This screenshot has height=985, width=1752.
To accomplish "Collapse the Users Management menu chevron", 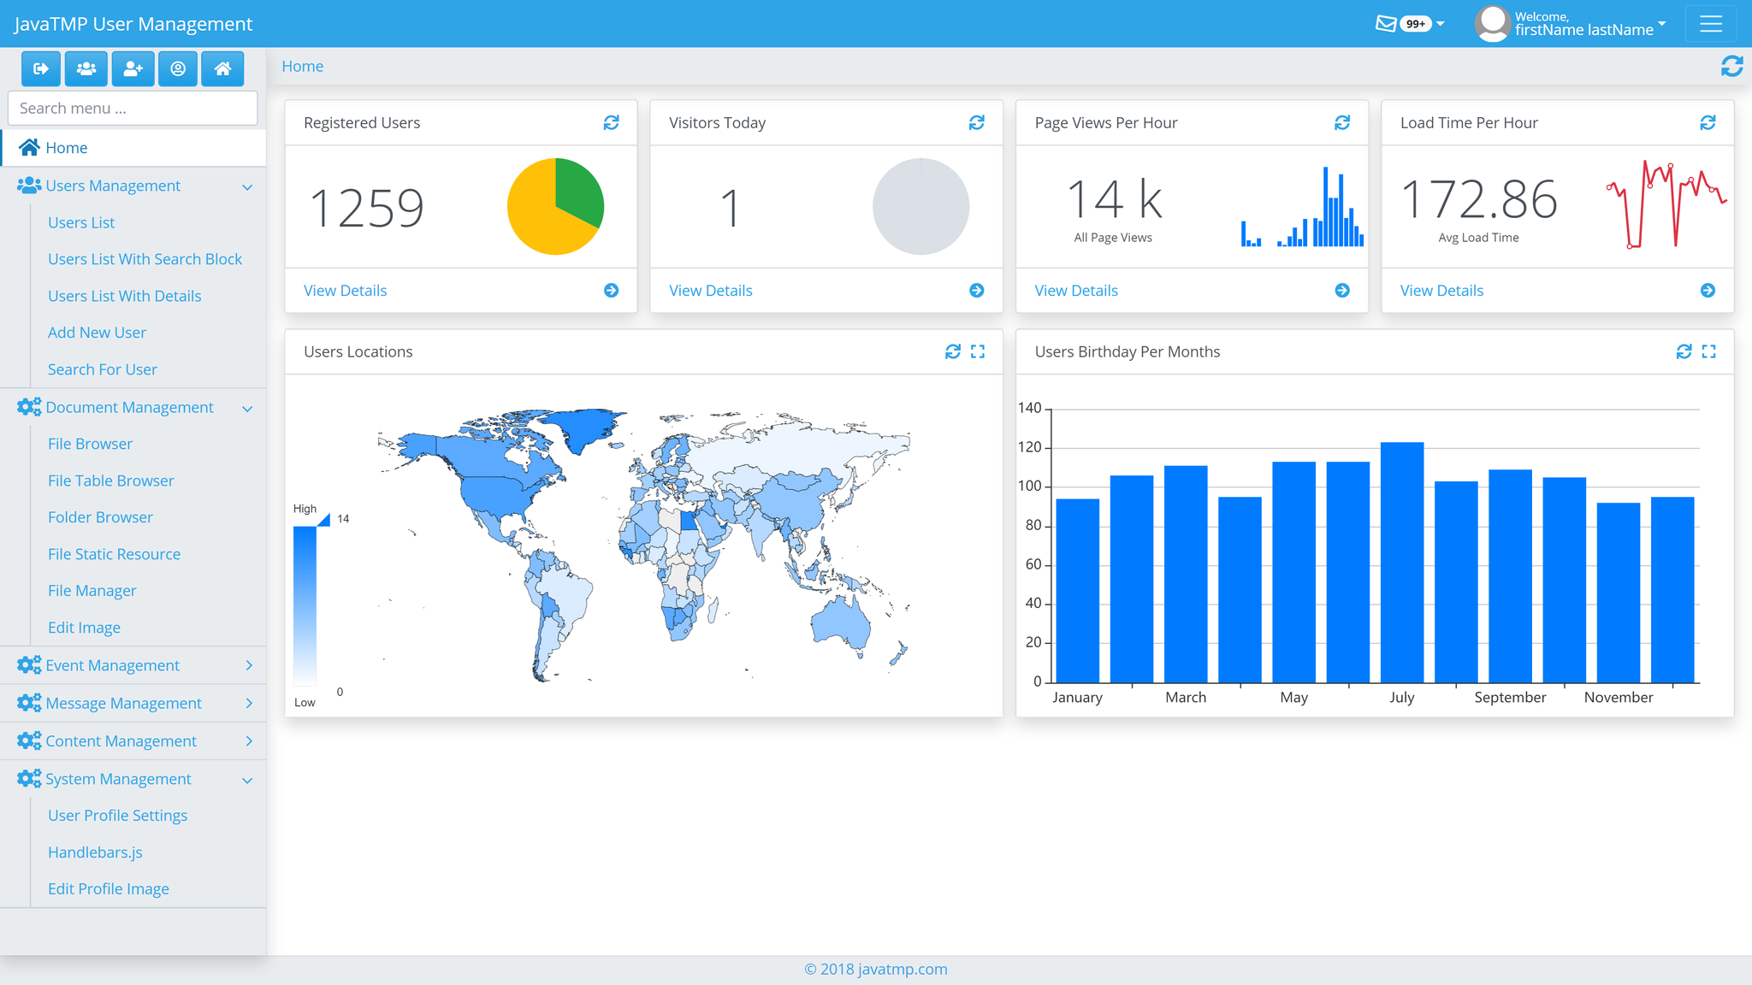I will [247, 186].
